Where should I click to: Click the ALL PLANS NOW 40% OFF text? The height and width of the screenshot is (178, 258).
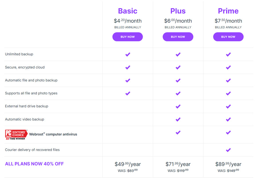34,164
